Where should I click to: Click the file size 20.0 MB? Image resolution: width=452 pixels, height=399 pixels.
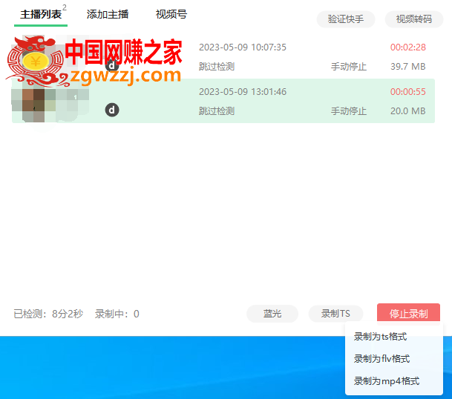point(408,111)
